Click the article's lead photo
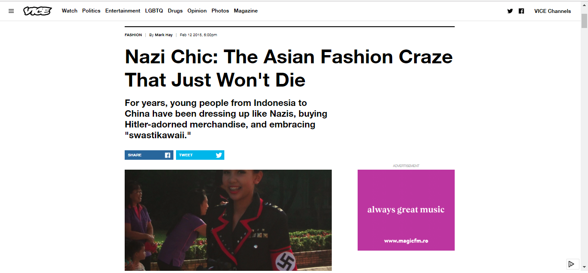The height and width of the screenshot is (273, 588). click(228, 220)
